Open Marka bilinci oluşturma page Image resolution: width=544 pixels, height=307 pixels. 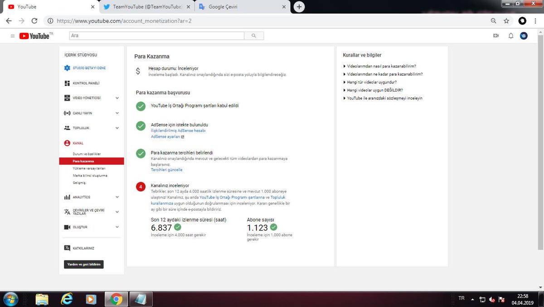(x=90, y=175)
